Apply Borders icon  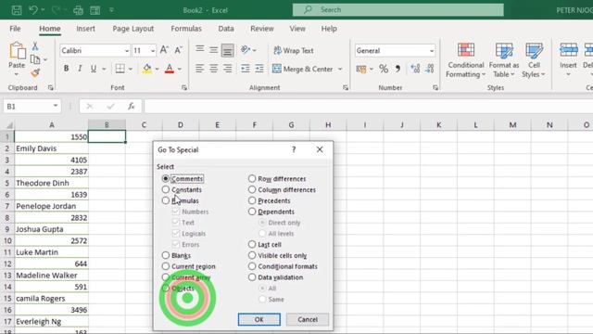point(120,69)
